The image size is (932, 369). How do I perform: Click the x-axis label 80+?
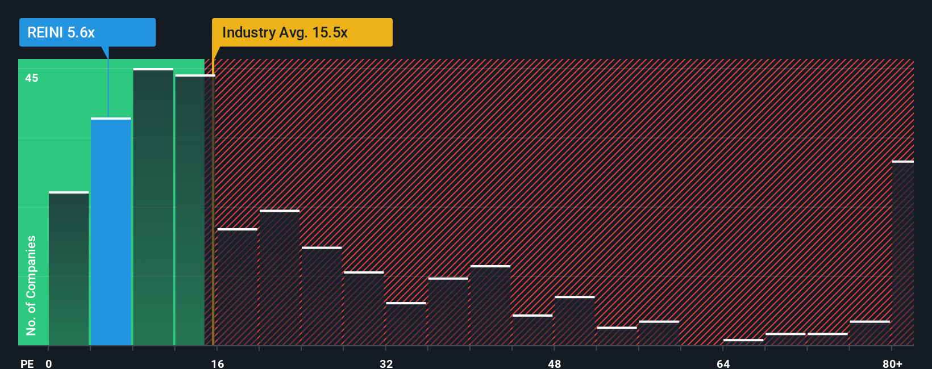[893, 363]
